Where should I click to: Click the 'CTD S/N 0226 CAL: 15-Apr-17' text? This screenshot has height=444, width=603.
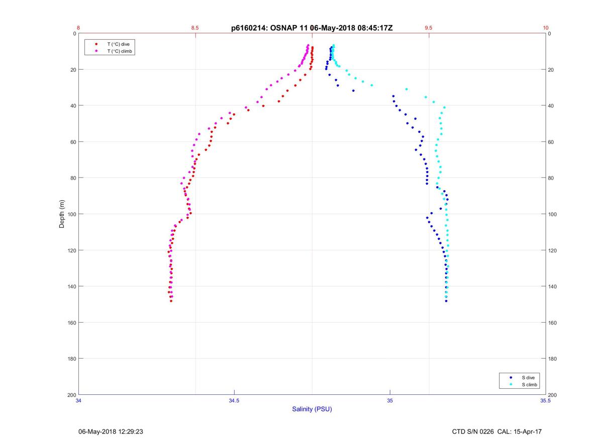pyautogui.click(x=497, y=431)
